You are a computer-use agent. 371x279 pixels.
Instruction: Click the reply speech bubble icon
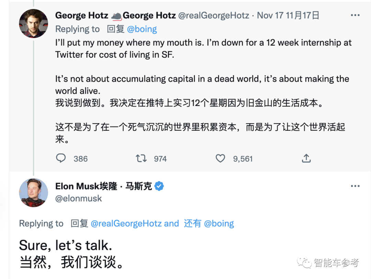[61, 158]
